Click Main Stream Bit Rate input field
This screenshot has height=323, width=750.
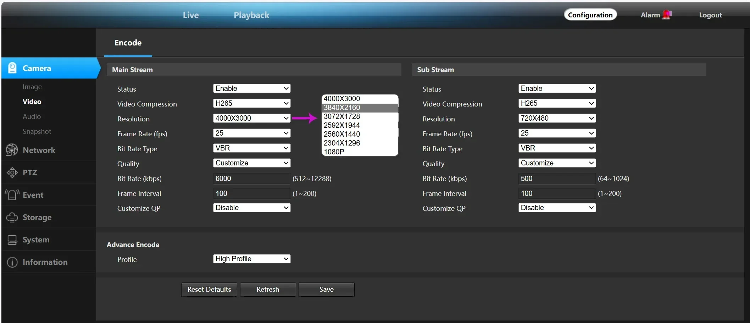pos(252,179)
